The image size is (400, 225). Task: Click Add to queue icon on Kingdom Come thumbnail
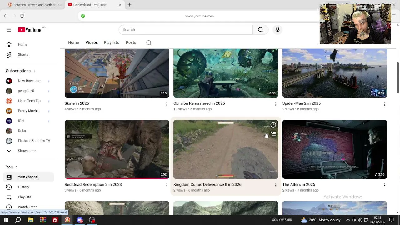pos(273,134)
